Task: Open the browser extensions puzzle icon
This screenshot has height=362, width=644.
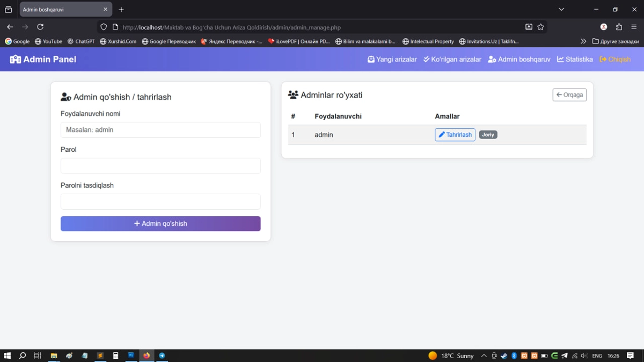Action: coord(619,27)
